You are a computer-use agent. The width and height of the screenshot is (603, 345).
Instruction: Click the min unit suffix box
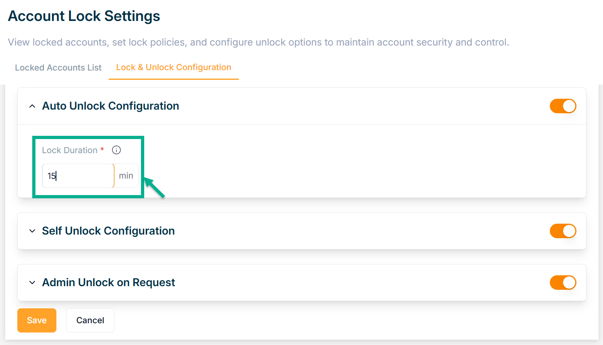[126, 176]
